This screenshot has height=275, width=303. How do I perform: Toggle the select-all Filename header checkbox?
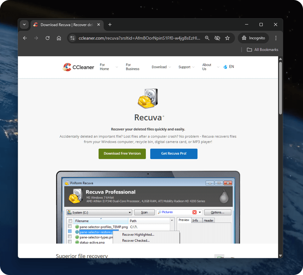point(70,221)
